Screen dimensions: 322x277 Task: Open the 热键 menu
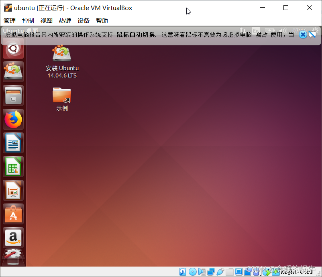coord(65,20)
